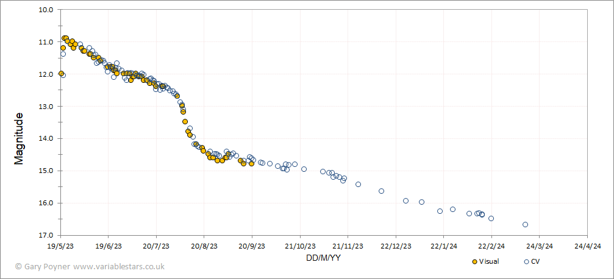Screen dimensions: 614x279
Task: Click the CV point on the 22/2/24 gridline
Action: [491, 218]
